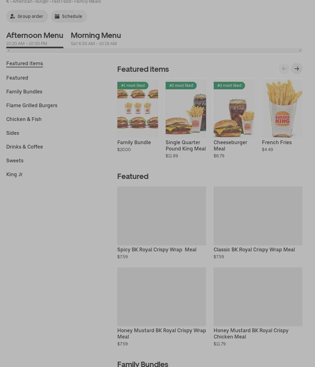Go to Flame Grilled Burgers section
Image resolution: width=315 pixels, height=367 pixels.
tap(32, 105)
